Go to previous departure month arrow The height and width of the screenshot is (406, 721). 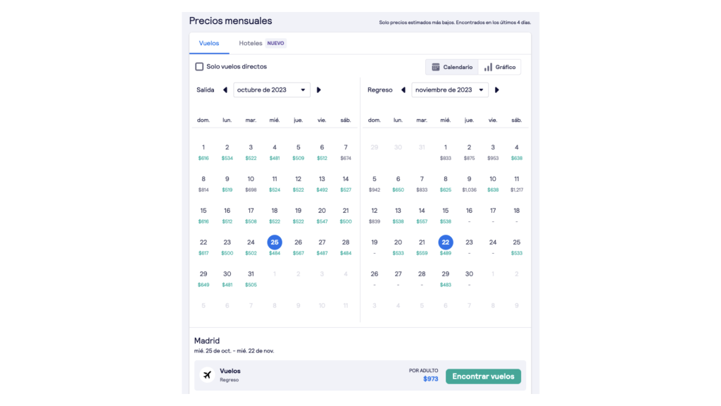tap(225, 90)
